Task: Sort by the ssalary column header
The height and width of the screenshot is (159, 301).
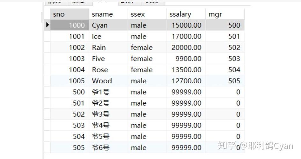Action: point(186,14)
